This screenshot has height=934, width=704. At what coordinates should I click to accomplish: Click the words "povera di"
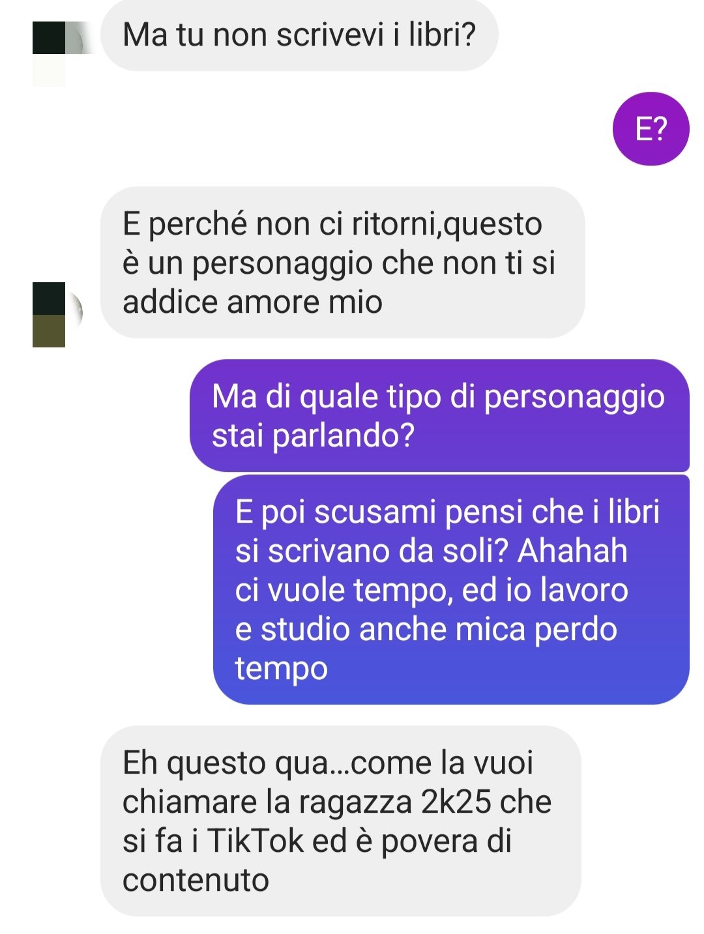pos(446,841)
